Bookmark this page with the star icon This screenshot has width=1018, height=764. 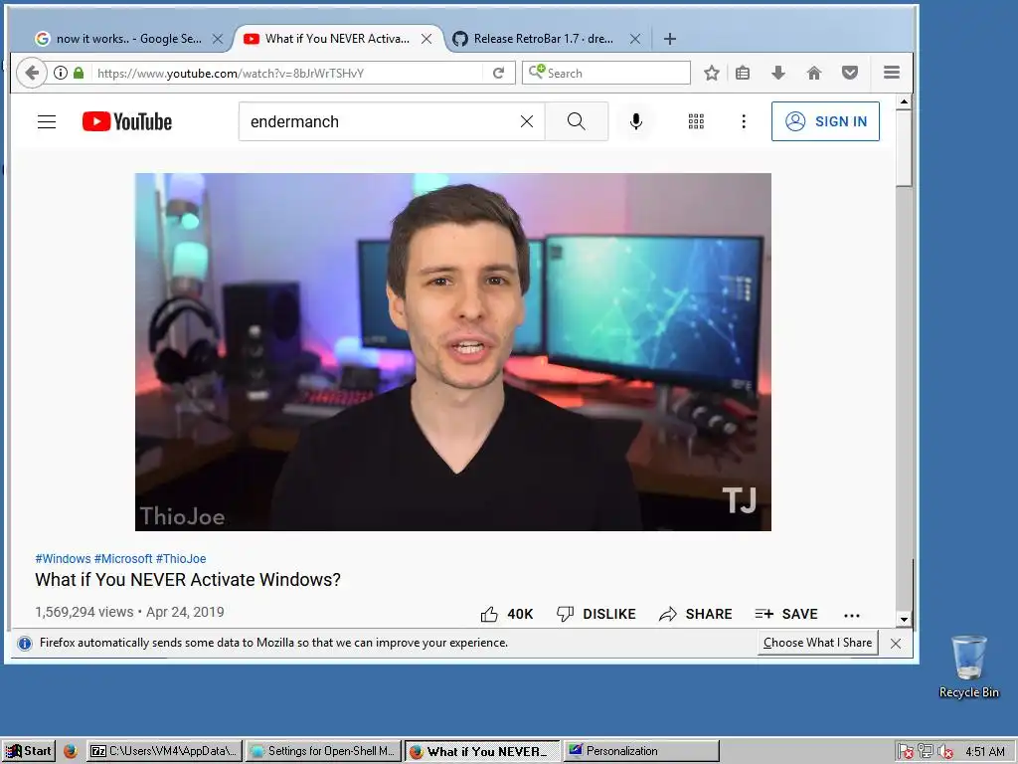712,73
